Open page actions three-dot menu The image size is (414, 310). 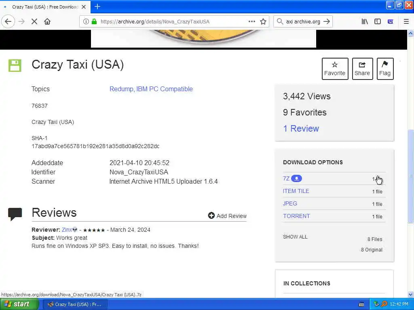(252, 21)
